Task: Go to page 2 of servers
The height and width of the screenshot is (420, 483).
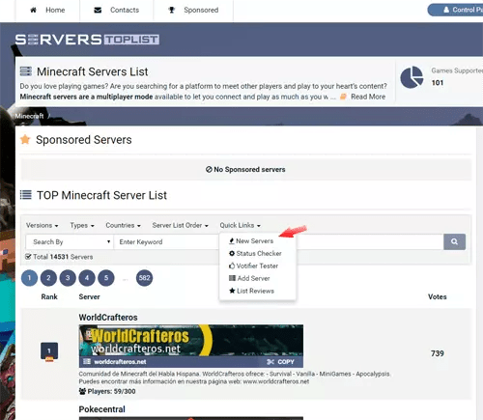Action: [48, 278]
